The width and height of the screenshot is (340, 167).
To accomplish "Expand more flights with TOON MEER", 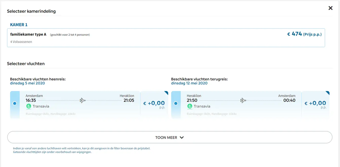I will tap(170, 137).
